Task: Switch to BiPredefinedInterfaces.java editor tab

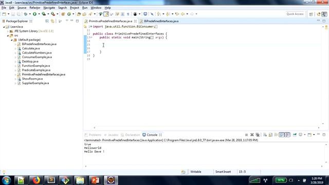Action: [161, 21]
